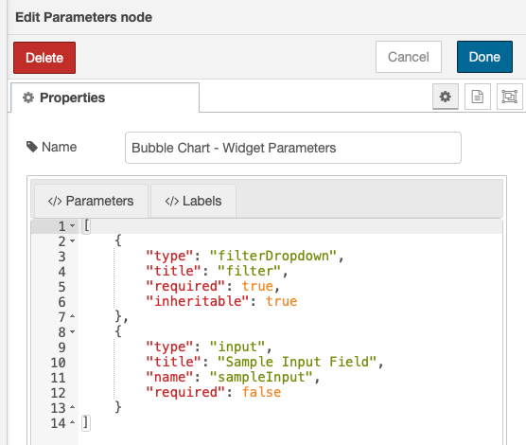
Task: Open node description document icon
Action: [x=478, y=97]
